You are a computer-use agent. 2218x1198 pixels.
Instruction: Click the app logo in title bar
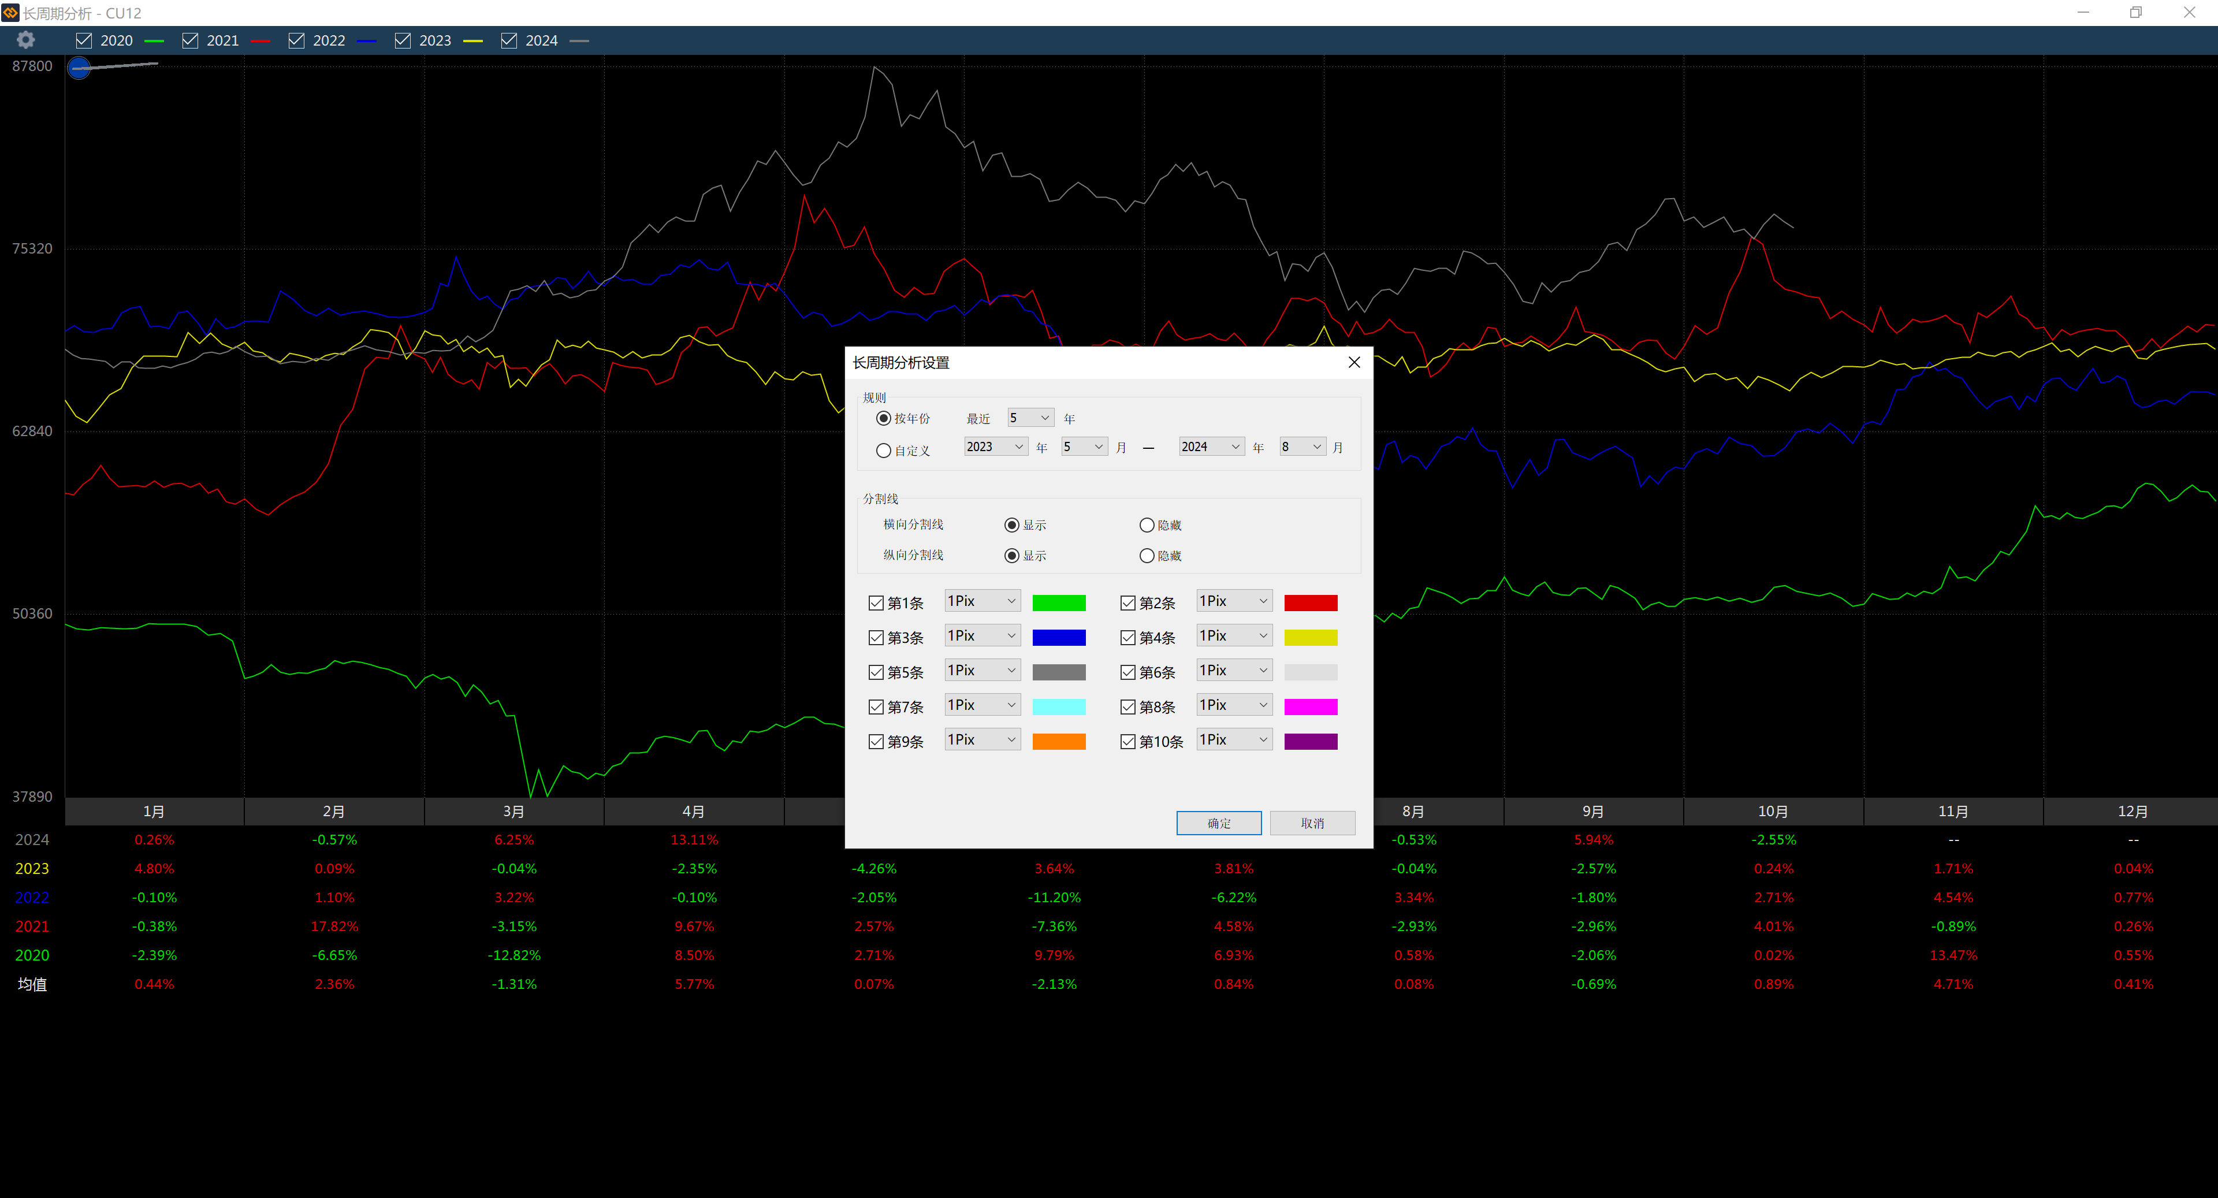pyautogui.click(x=10, y=12)
